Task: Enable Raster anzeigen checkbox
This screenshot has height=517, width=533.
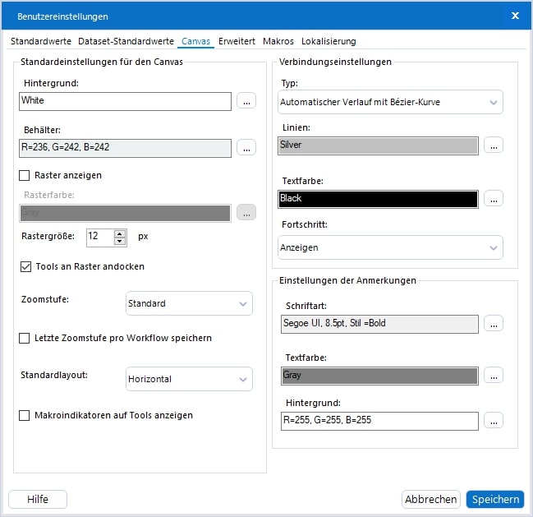Action: coord(25,175)
